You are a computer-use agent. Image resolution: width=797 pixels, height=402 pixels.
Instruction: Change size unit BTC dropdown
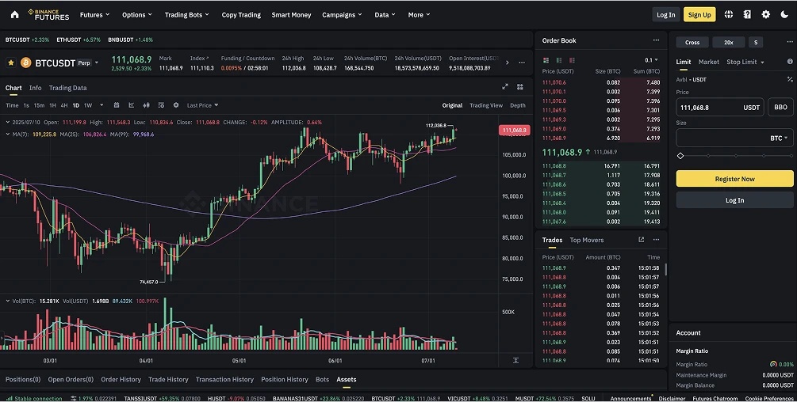pyautogui.click(x=779, y=138)
